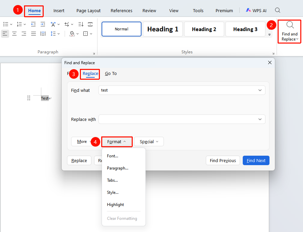Align paragraph text to the left
Image resolution: width=303 pixels, height=232 pixels.
(5, 34)
